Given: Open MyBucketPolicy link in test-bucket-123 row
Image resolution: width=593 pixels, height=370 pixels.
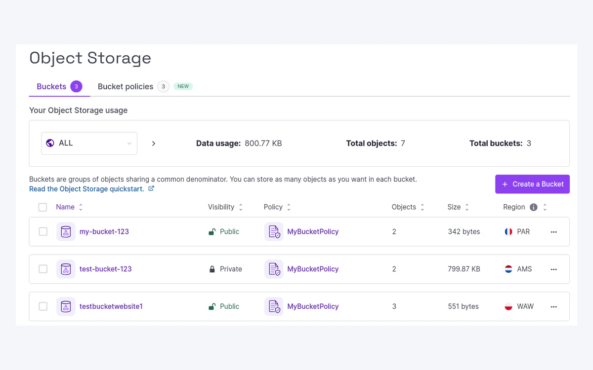Looking at the screenshot, I should point(313,269).
